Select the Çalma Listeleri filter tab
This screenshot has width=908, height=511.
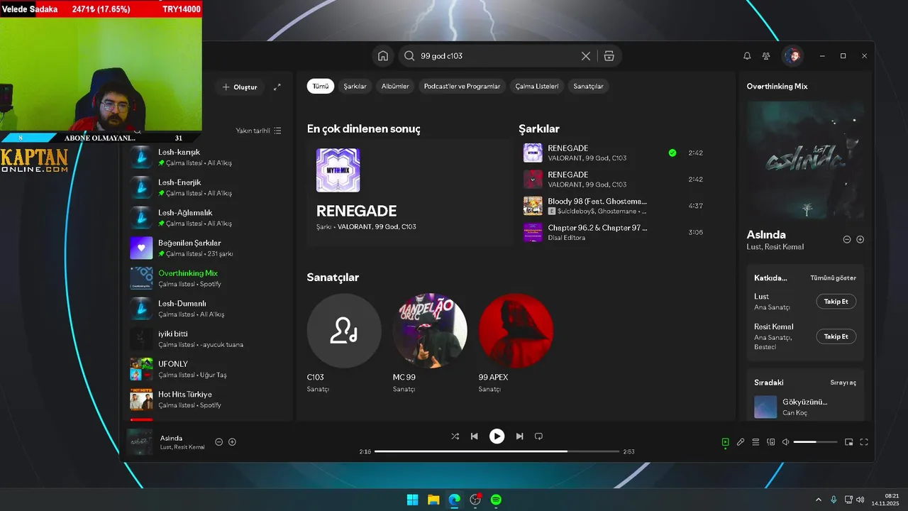click(537, 86)
